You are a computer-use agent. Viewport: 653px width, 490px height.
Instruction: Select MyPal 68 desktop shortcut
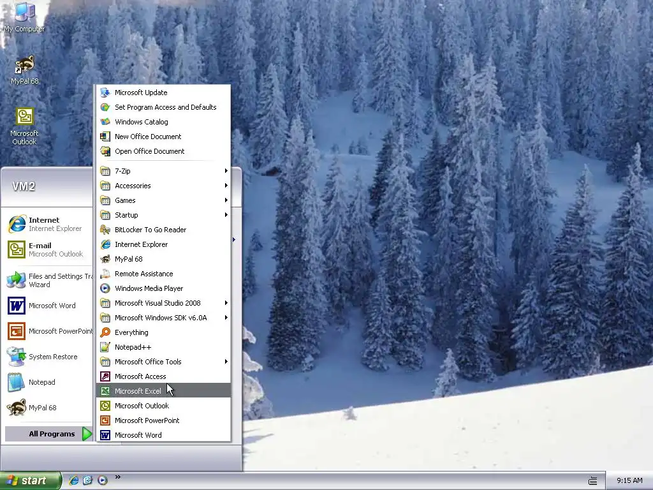point(25,70)
